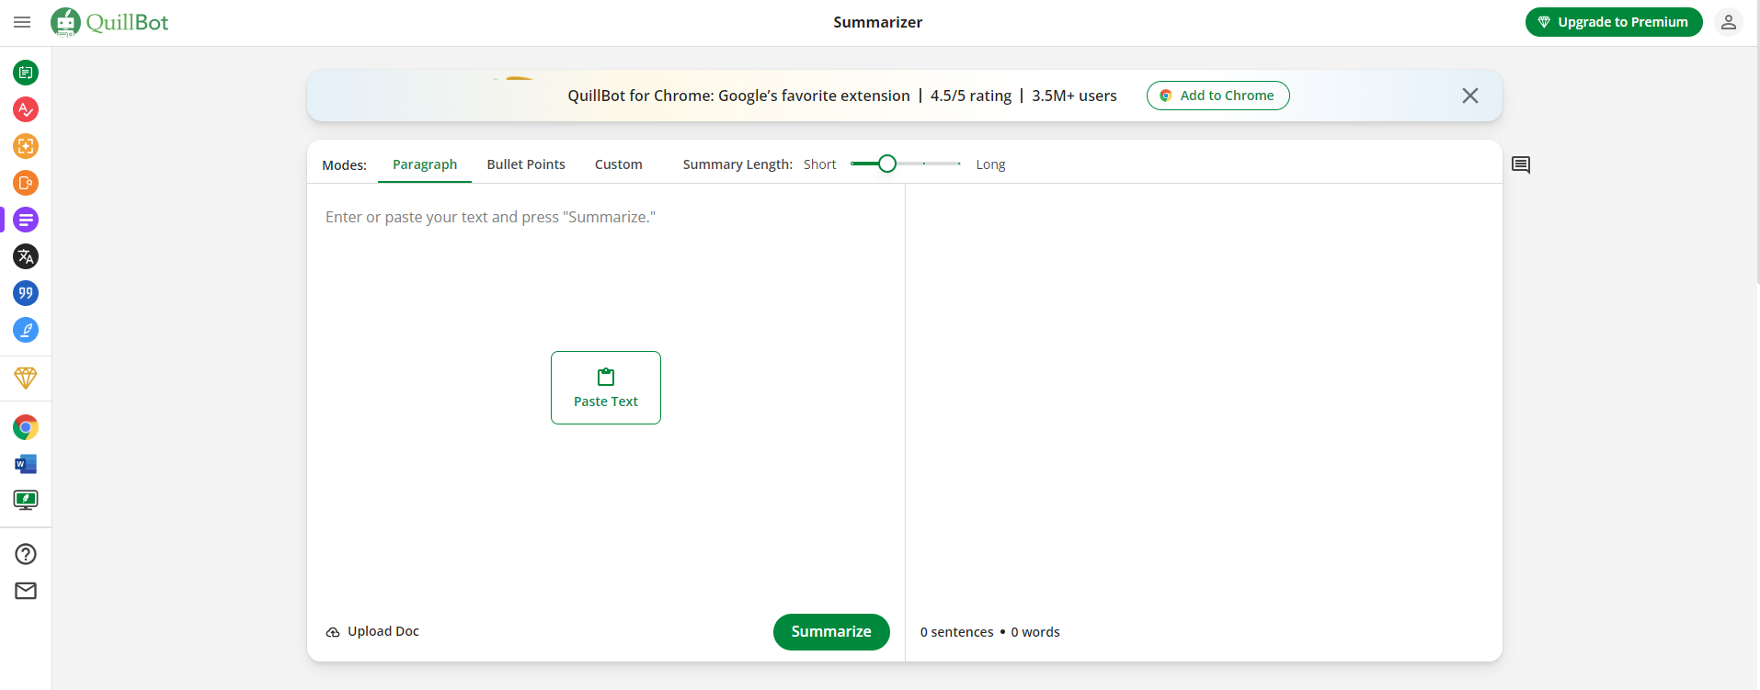Open the hamburger menu
The height and width of the screenshot is (690, 1760).
click(x=22, y=22)
